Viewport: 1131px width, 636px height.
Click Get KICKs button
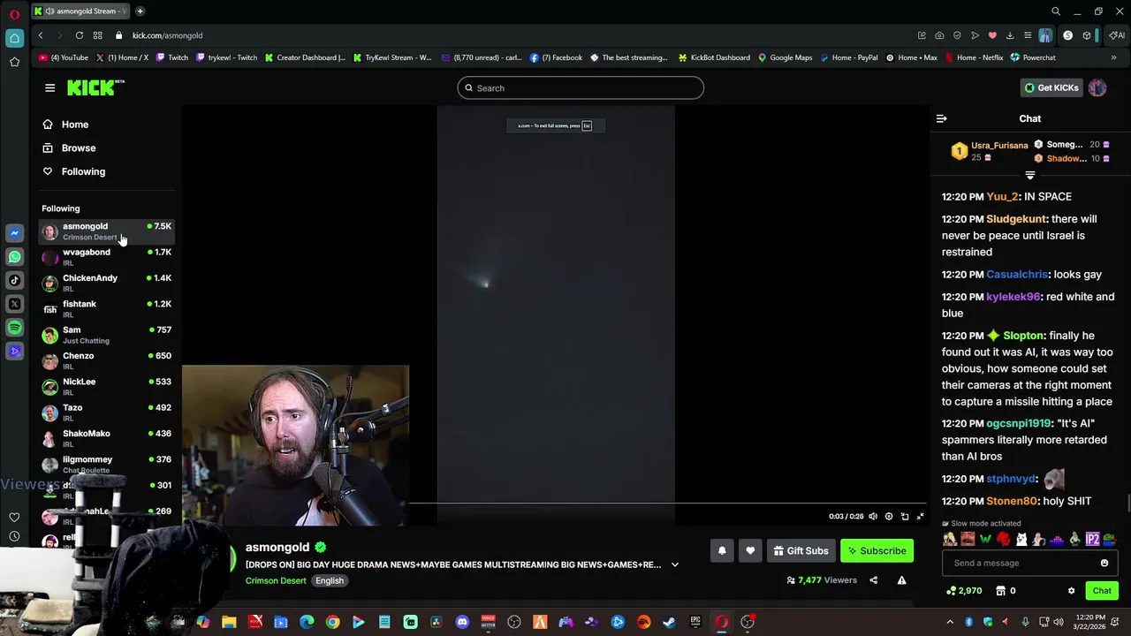(1051, 87)
